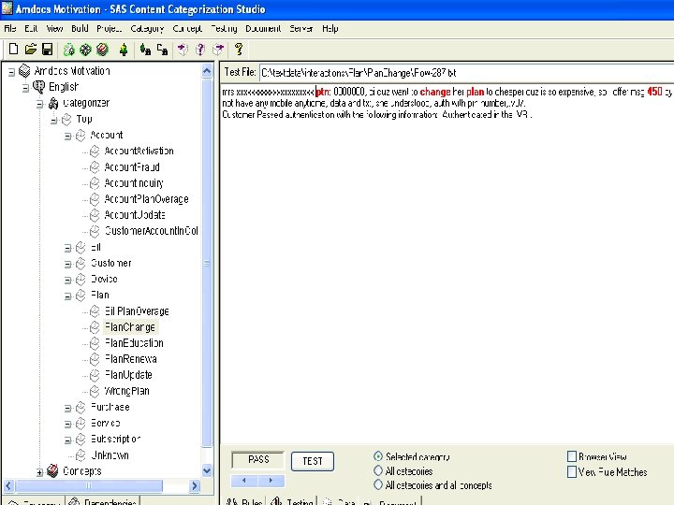The height and width of the screenshot is (505, 674).
Task: Click the Concepts red books icon
Action: click(x=52, y=470)
